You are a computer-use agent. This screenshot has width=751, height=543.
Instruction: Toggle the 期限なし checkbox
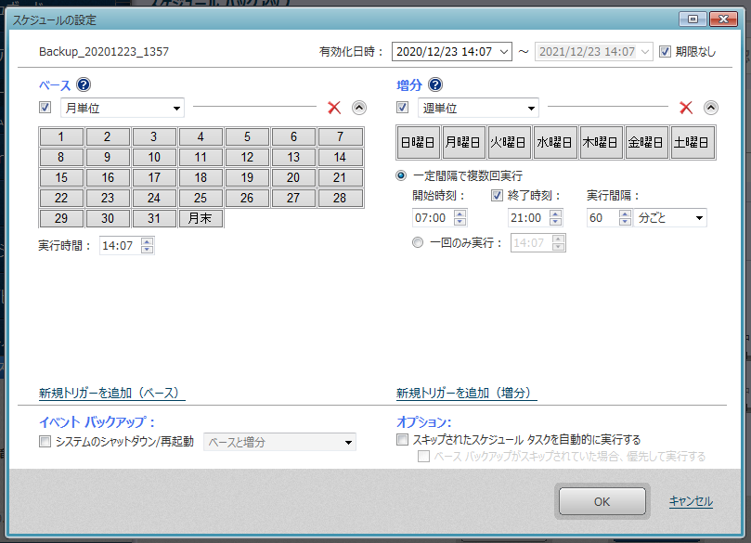coord(665,52)
